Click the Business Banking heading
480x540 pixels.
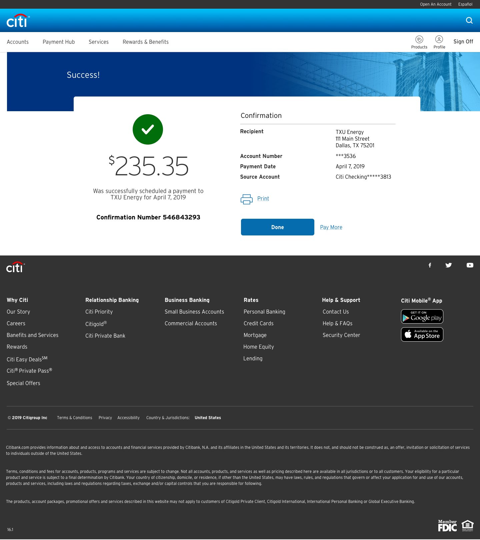pos(187,300)
